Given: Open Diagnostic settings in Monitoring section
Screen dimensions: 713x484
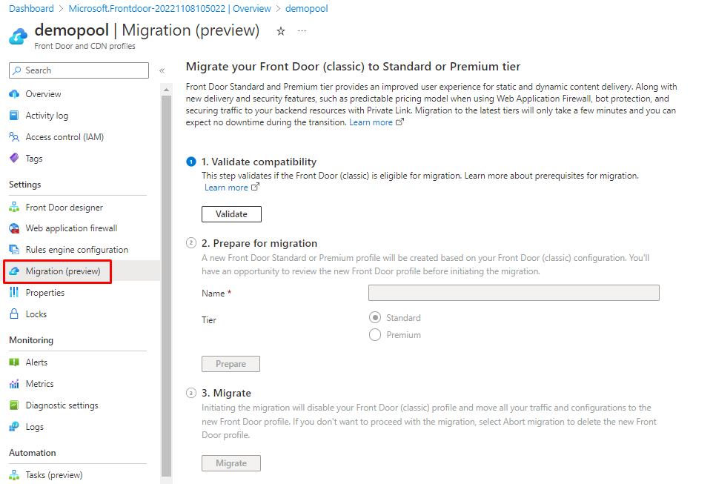Looking at the screenshot, I should click(62, 405).
